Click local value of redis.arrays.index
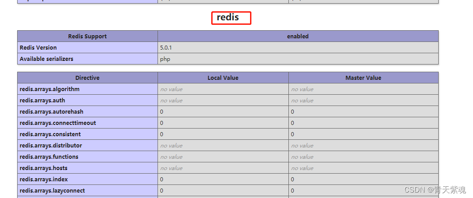 pos(162,180)
